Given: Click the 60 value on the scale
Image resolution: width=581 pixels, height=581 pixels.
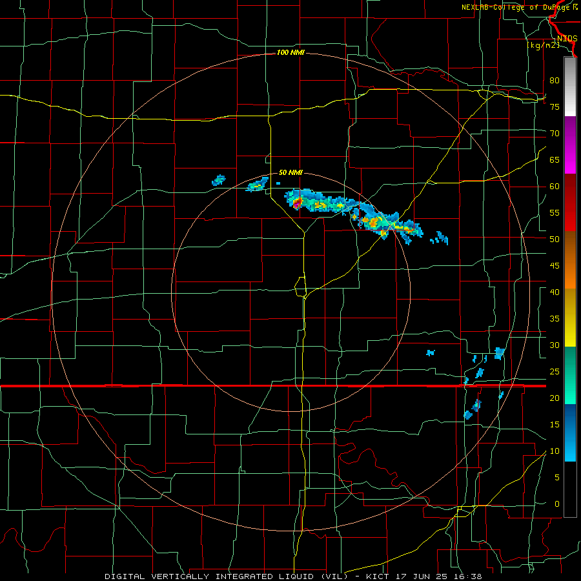Looking at the screenshot, I should tap(555, 187).
